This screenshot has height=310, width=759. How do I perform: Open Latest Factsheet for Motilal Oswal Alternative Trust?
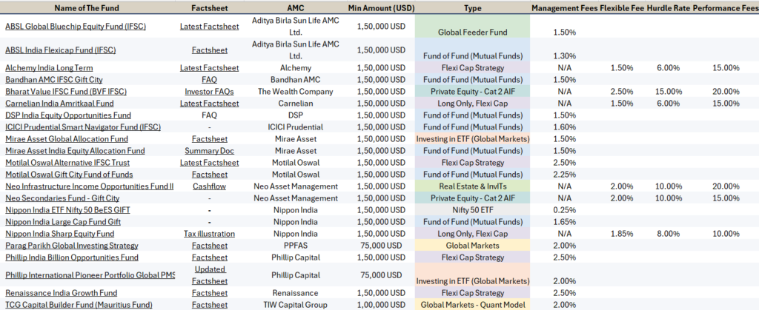click(209, 163)
